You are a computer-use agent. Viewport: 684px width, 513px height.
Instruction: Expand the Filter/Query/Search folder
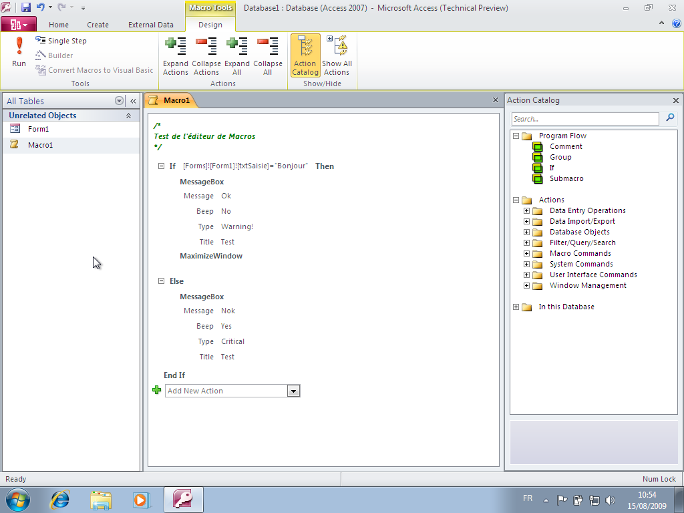point(526,242)
